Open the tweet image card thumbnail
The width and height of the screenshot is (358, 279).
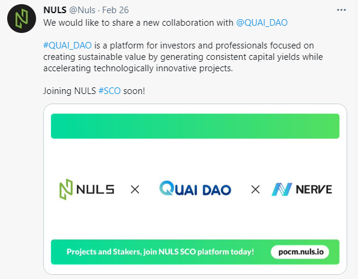pos(195,189)
